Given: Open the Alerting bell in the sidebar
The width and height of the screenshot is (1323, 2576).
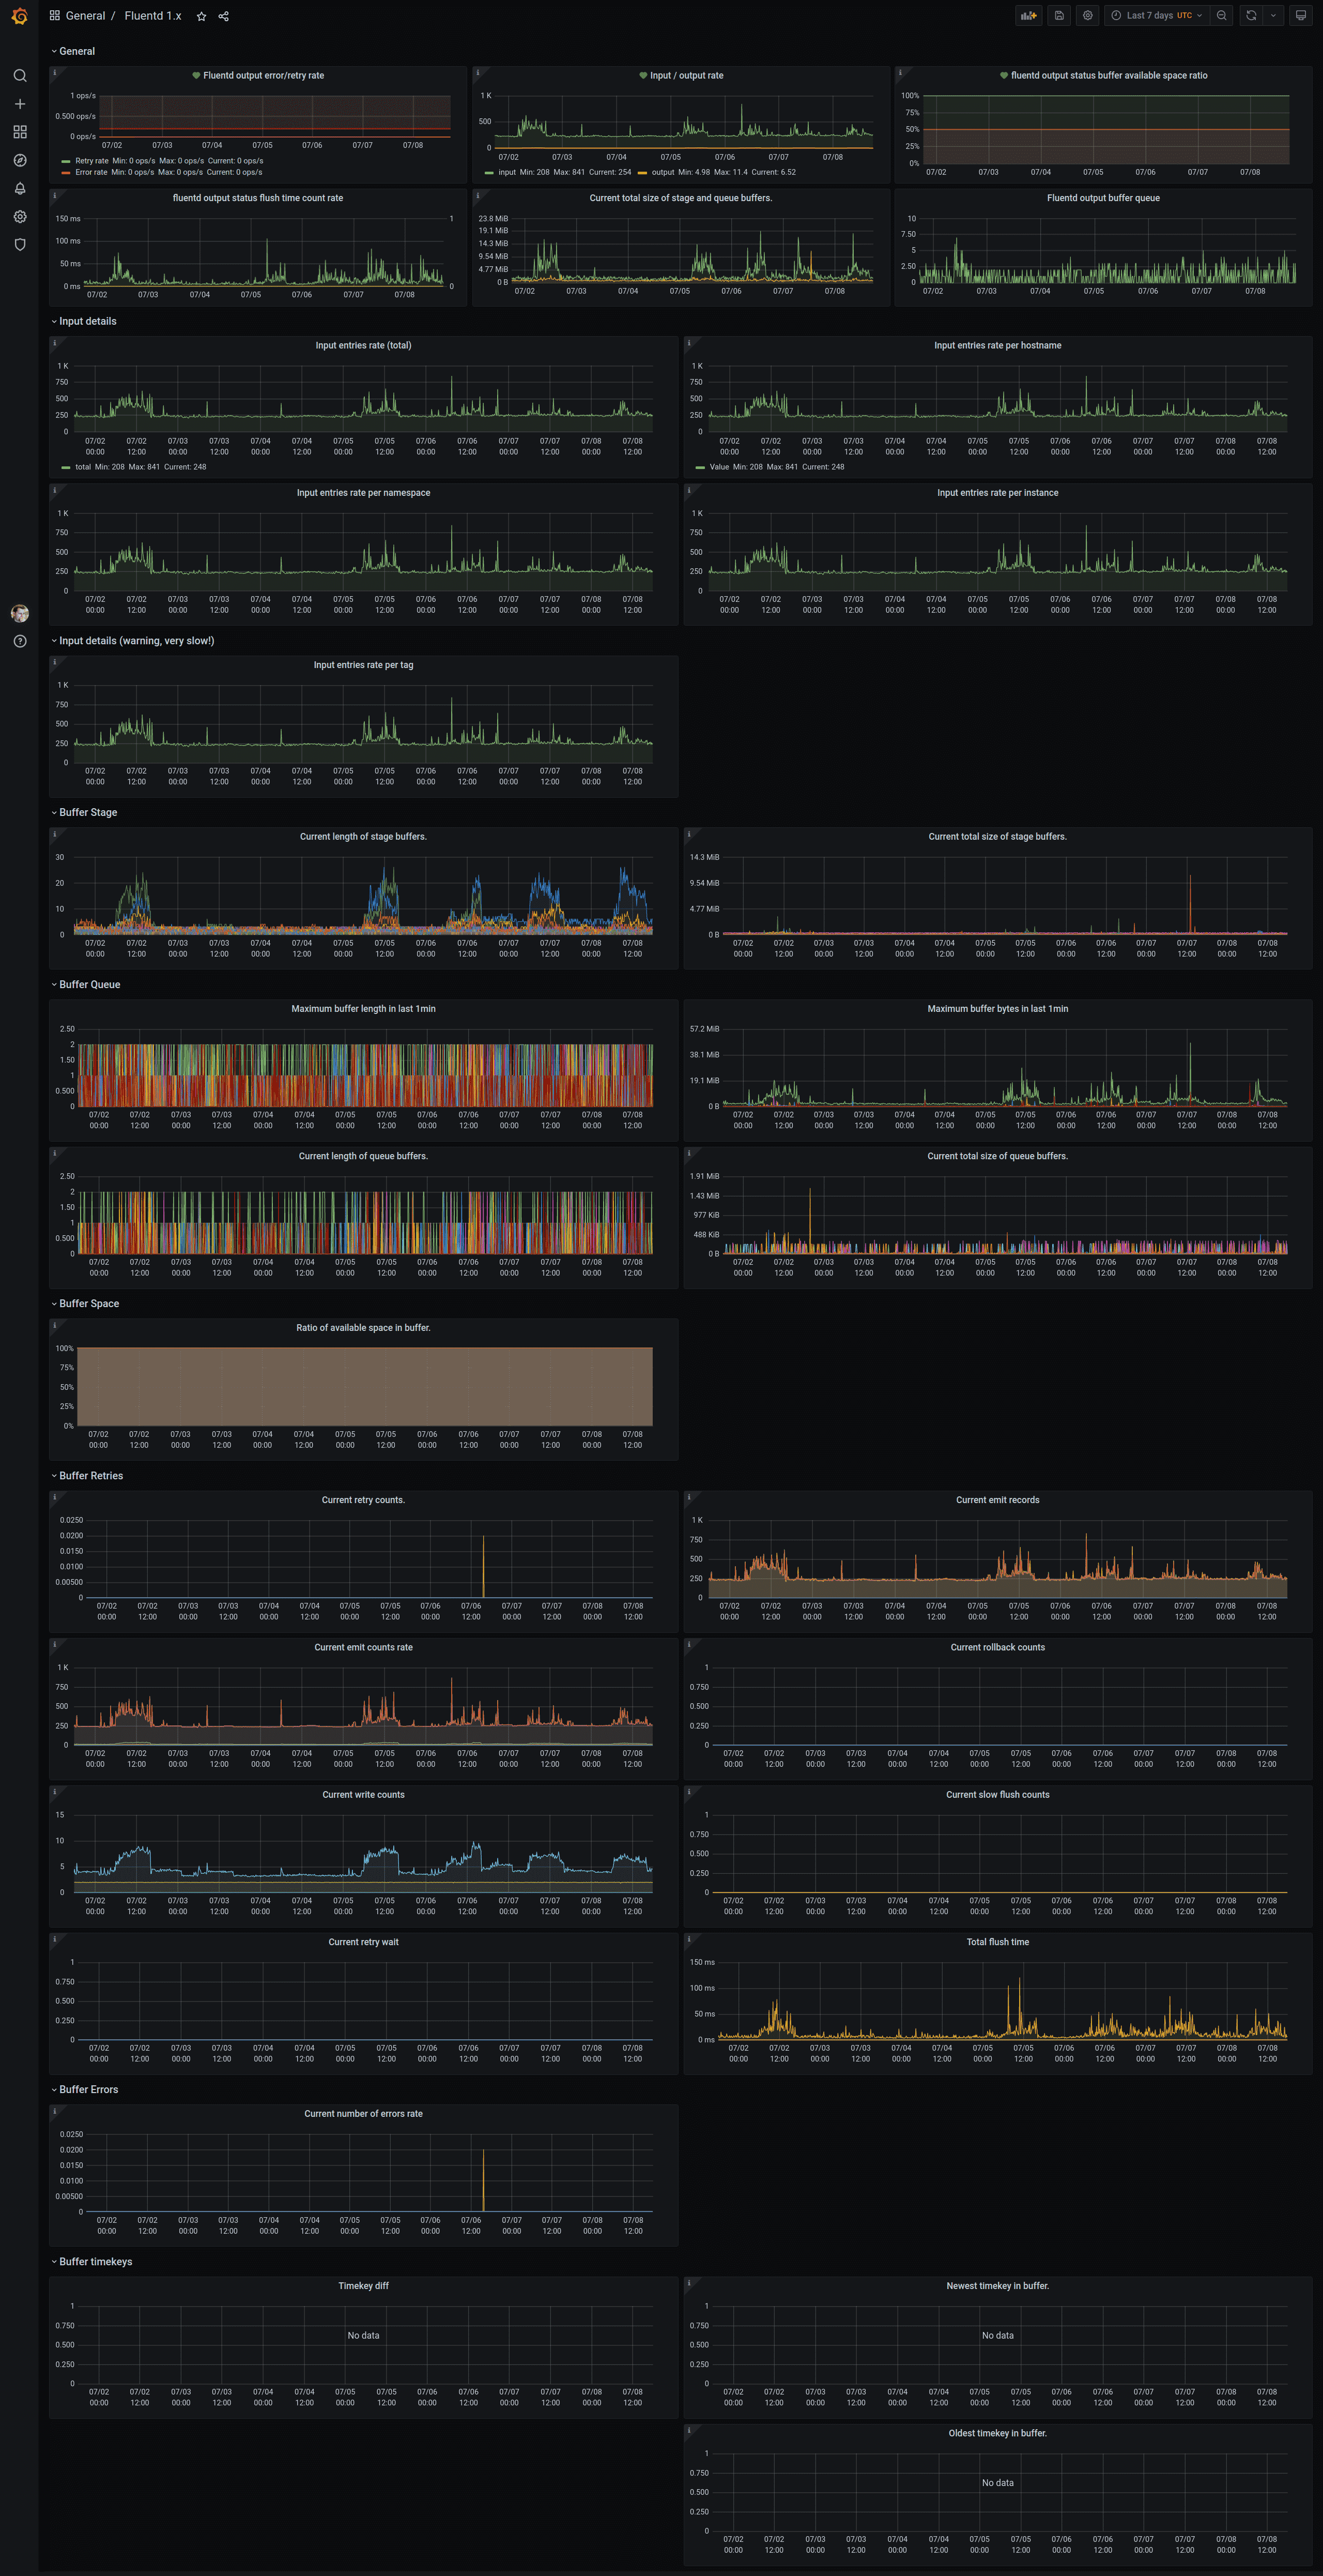Looking at the screenshot, I should [20, 188].
